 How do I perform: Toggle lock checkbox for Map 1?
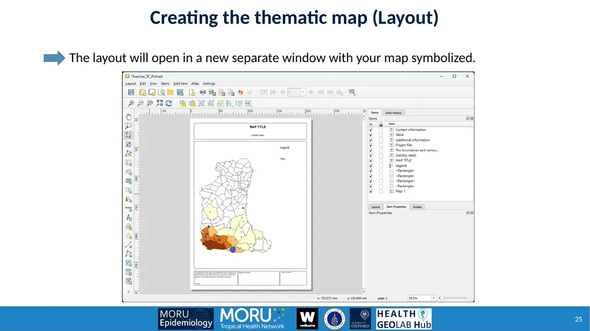point(381,192)
